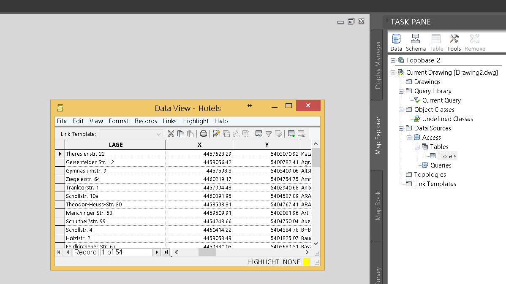Click the vertical scrollbar up arrow in Data View

click(316, 144)
